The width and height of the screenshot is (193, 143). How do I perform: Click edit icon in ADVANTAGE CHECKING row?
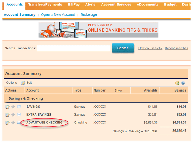tap(8, 123)
